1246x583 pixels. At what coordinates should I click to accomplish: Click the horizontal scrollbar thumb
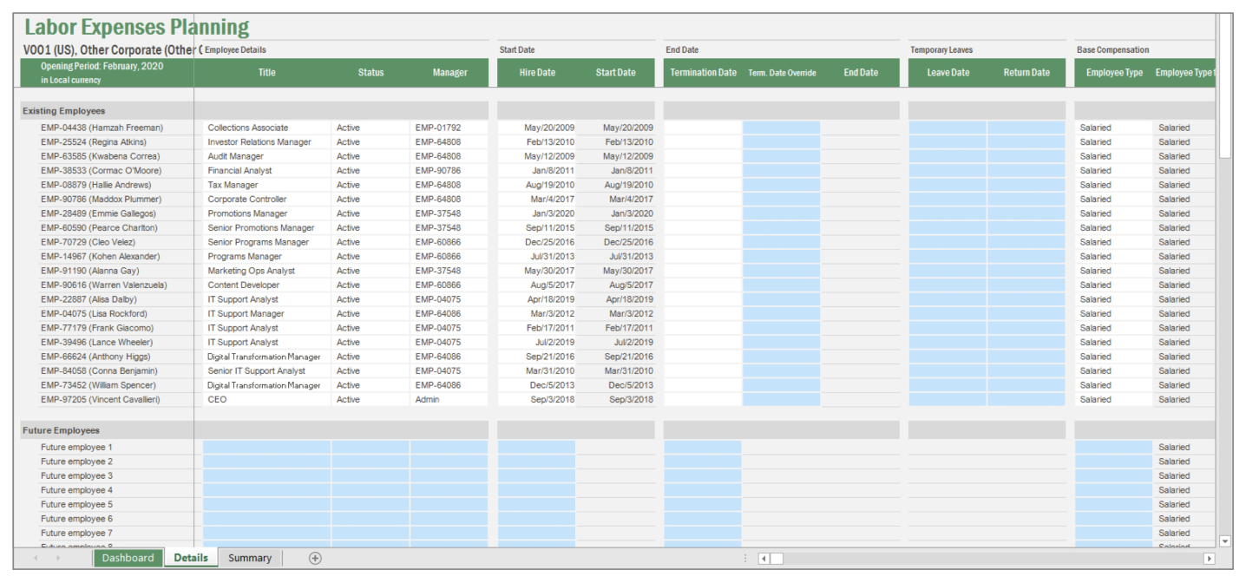click(x=777, y=559)
